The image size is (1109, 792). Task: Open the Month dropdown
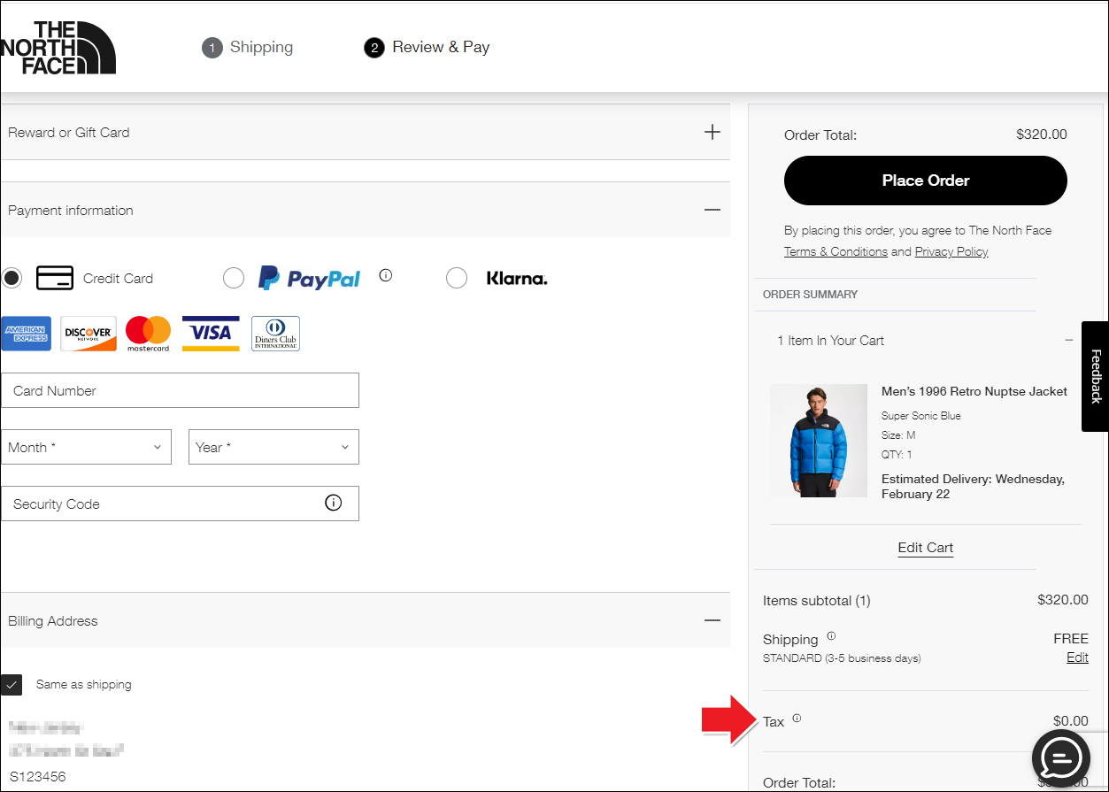(x=86, y=447)
